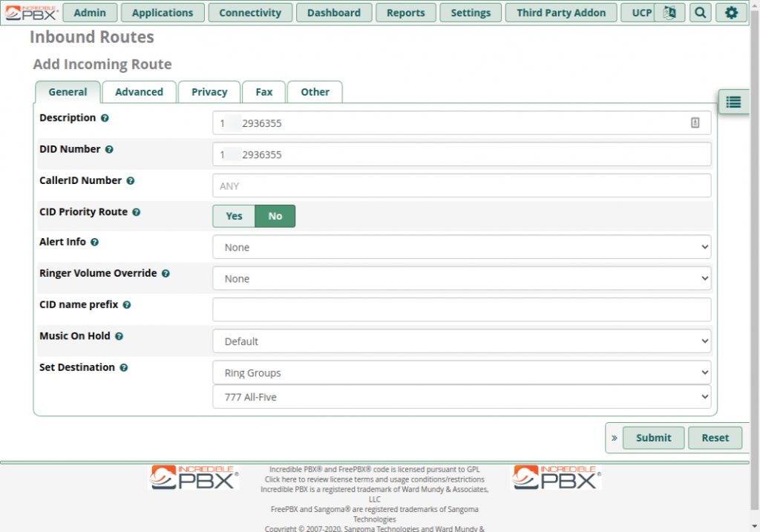Click the autofill icon in Description field
The width and height of the screenshot is (760, 532).
[695, 122]
